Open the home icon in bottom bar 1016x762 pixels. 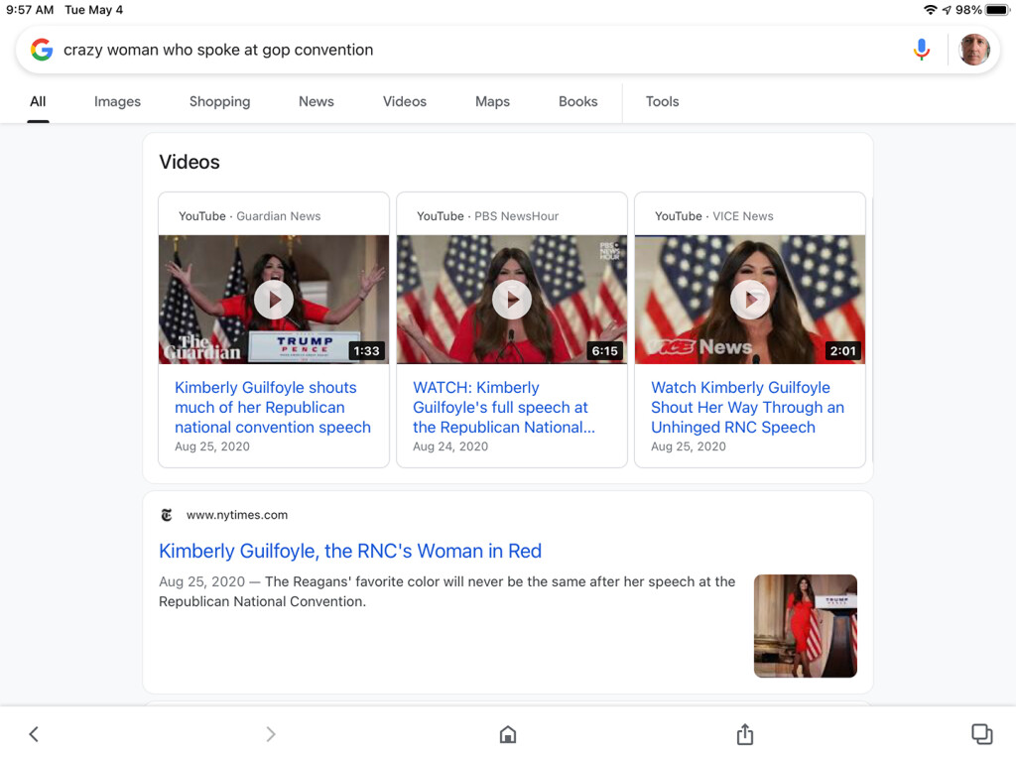[508, 734]
